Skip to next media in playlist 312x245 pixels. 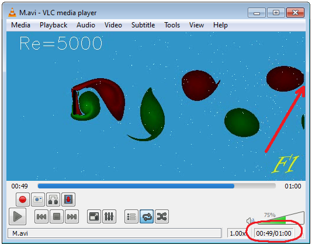tap(72, 216)
